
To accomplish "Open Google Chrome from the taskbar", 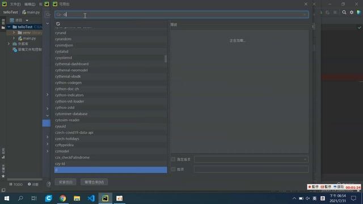I will [63, 198].
